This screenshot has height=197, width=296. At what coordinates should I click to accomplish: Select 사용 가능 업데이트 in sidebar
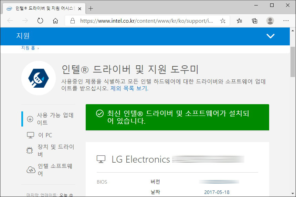click(55, 119)
